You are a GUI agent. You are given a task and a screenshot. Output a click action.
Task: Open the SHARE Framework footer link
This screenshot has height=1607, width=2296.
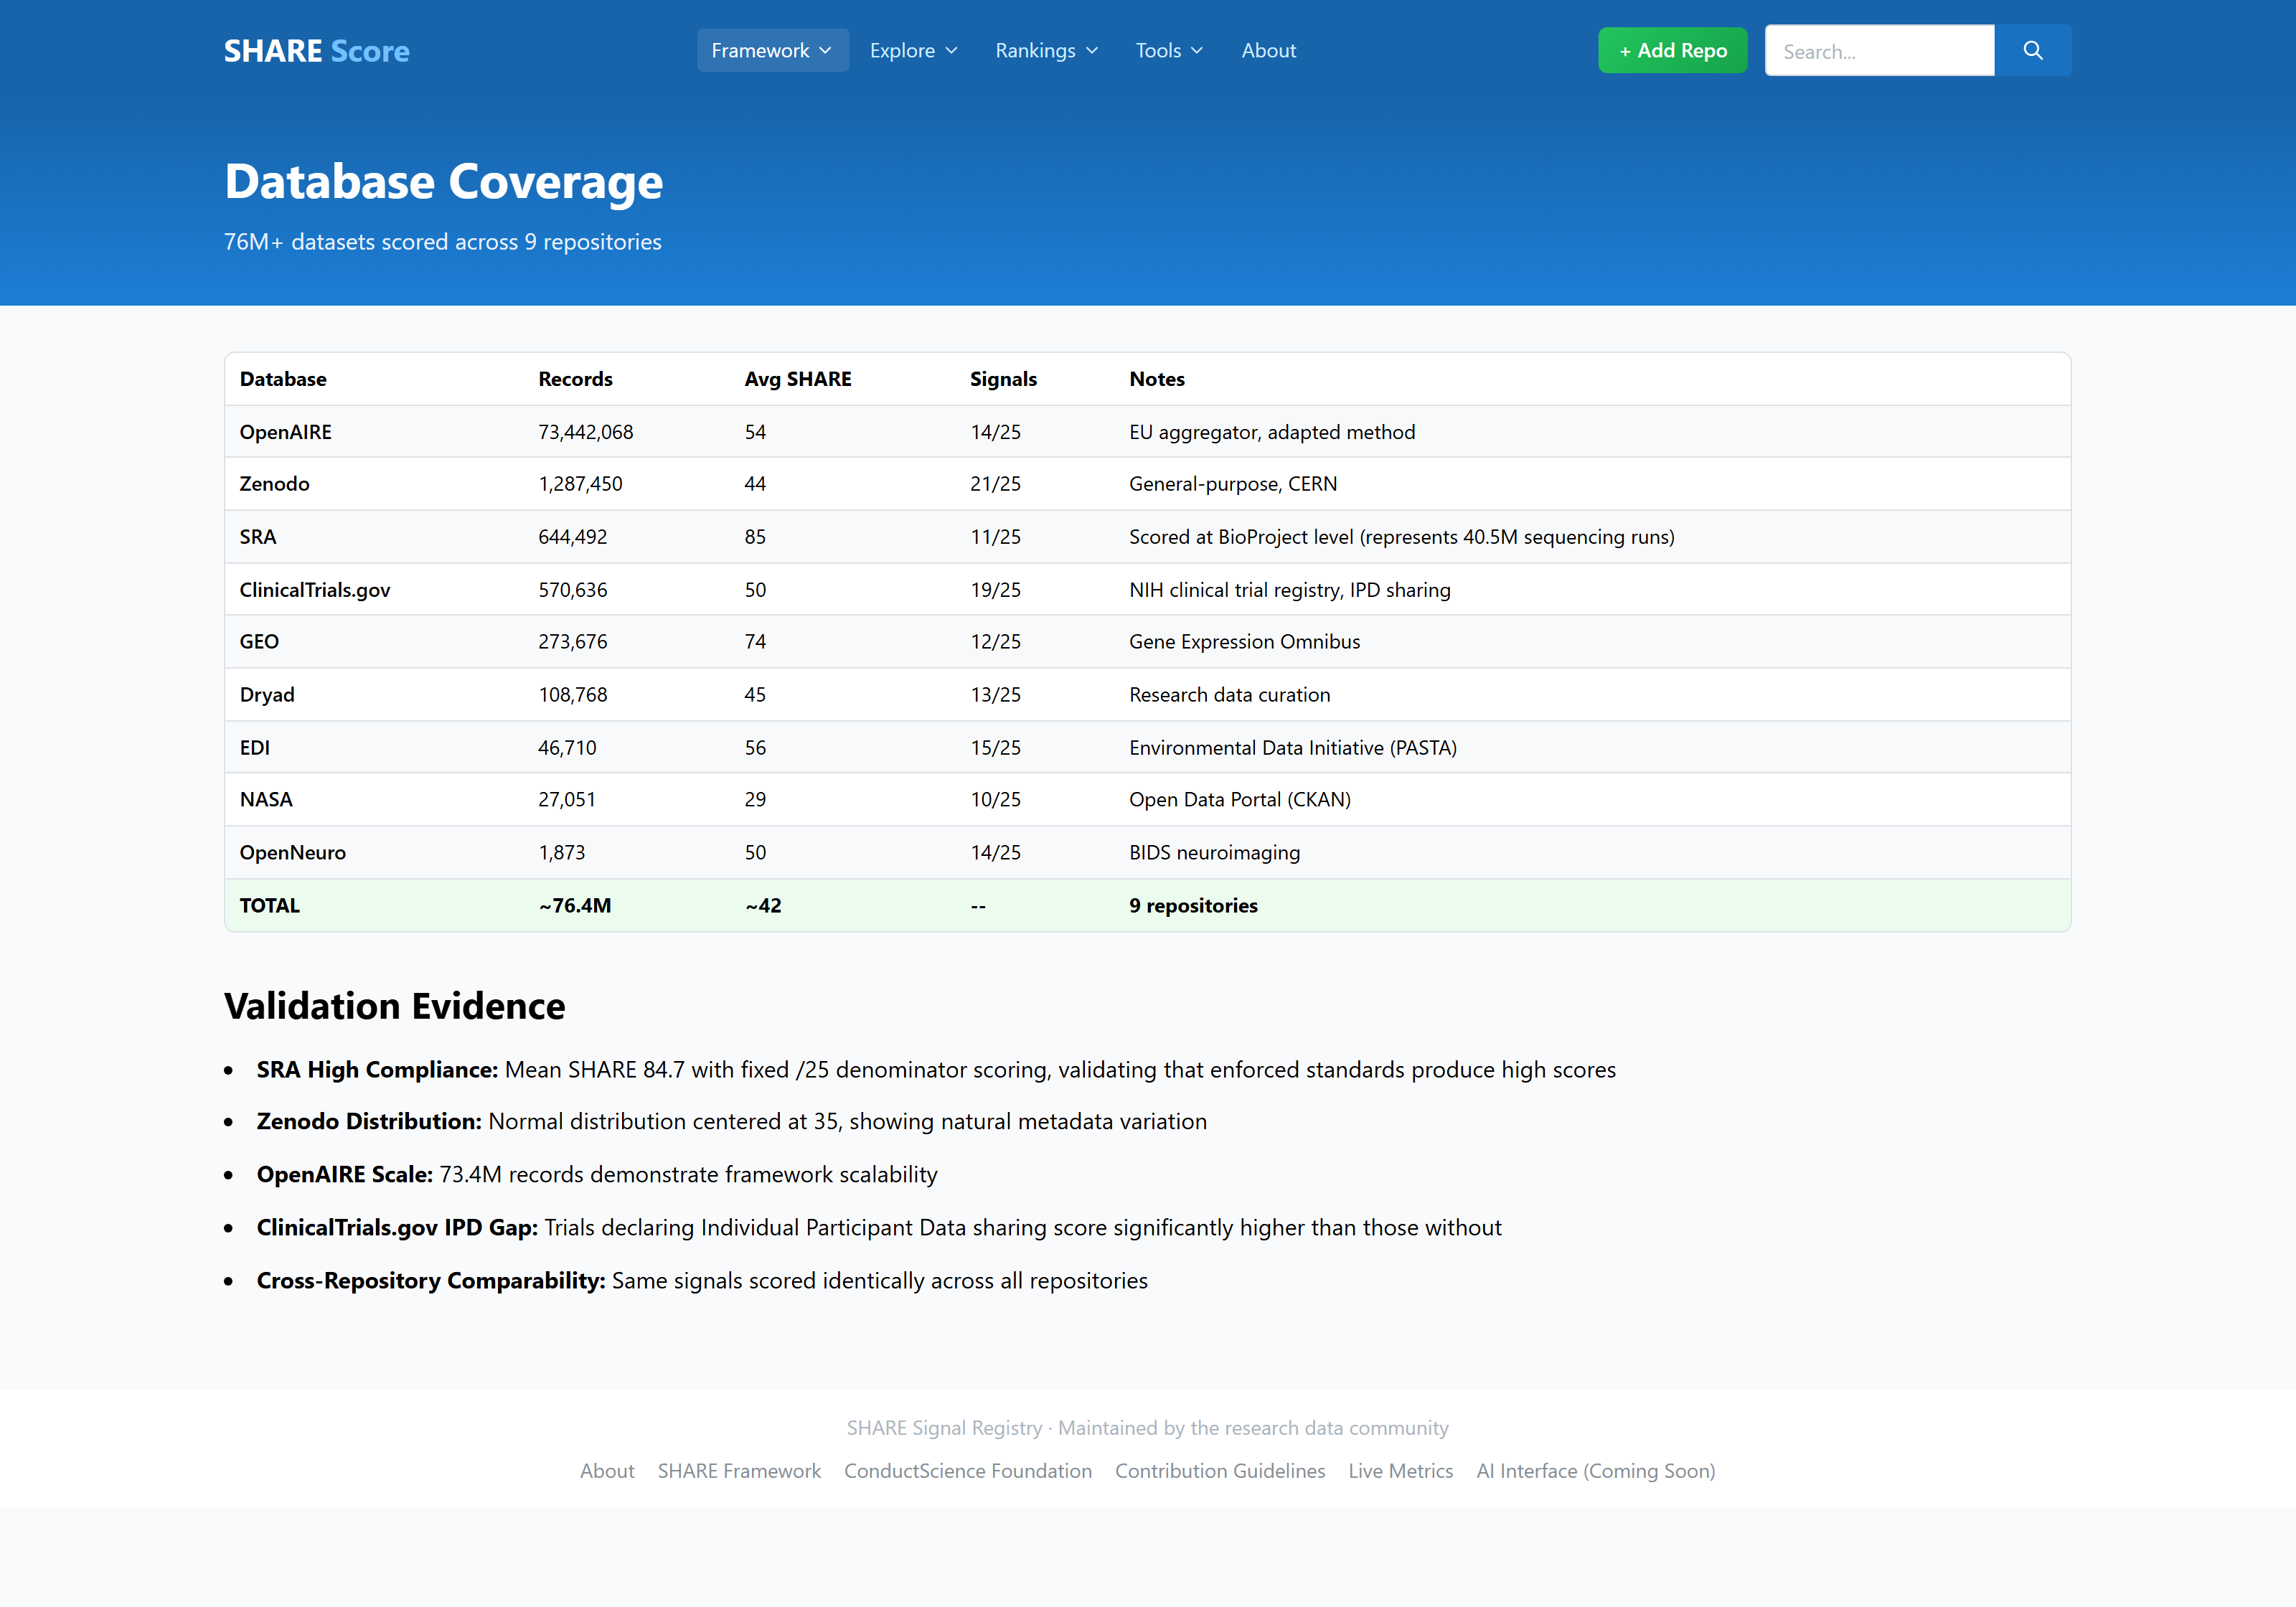(739, 1470)
